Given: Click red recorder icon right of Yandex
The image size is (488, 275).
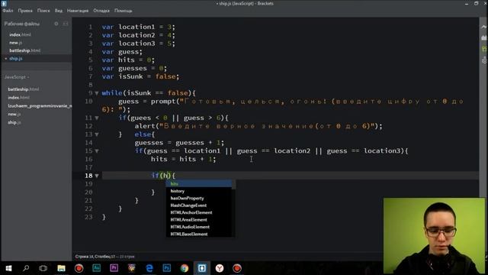Looking at the screenshot, I should [x=237, y=268].
